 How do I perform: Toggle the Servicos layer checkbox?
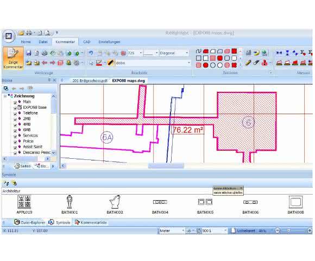pos(15,136)
